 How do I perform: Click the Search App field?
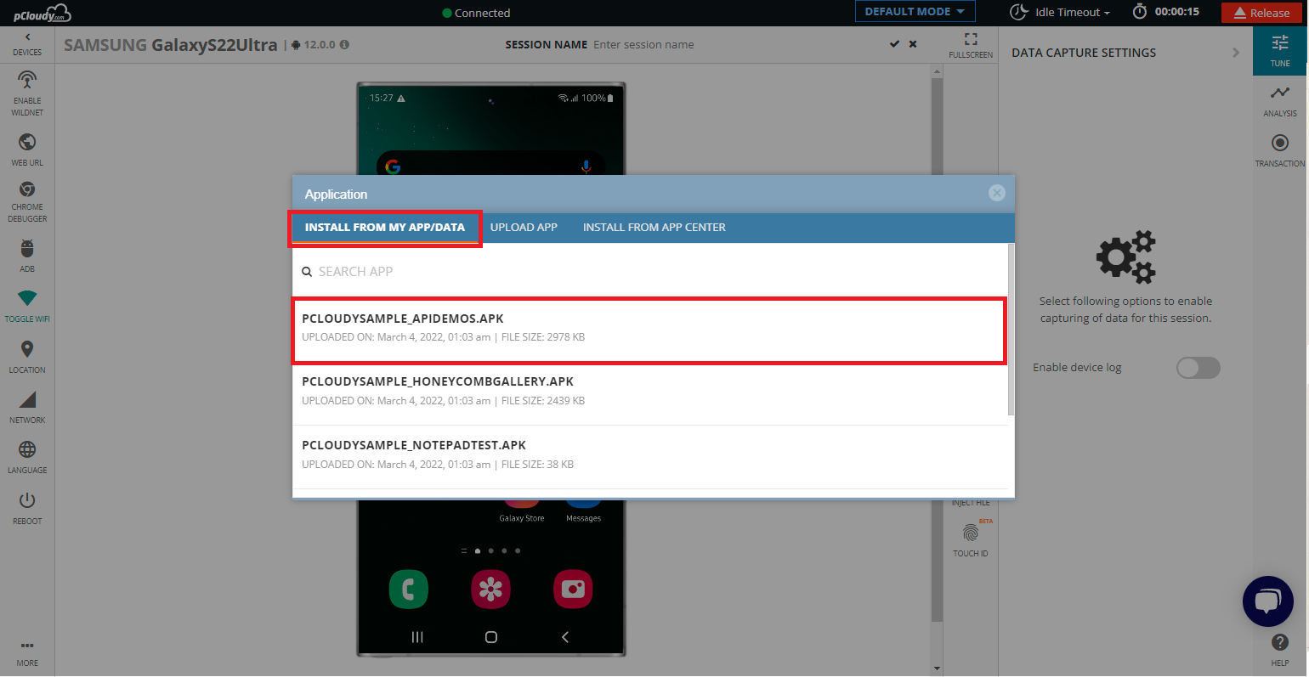tap(650, 272)
